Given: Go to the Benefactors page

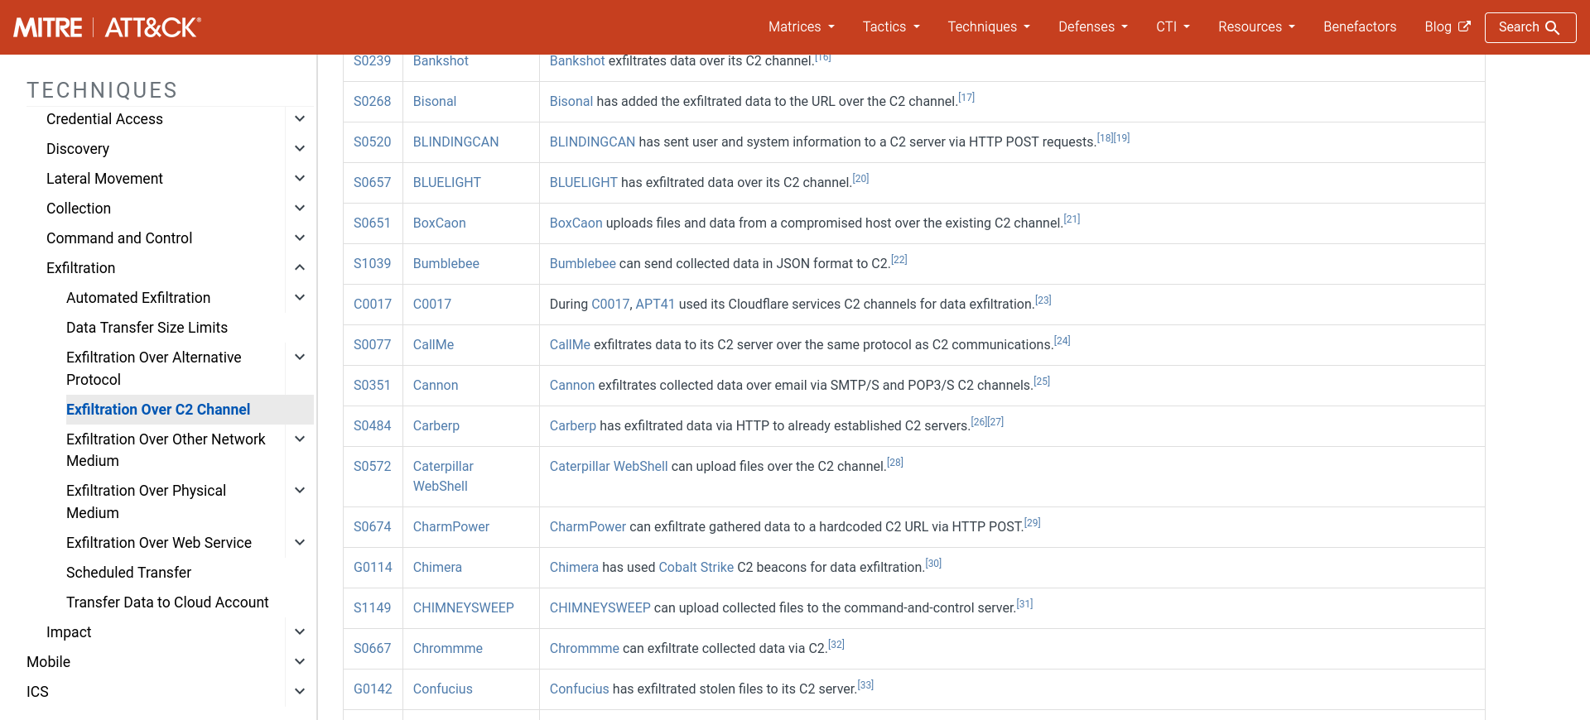Looking at the screenshot, I should tap(1360, 27).
